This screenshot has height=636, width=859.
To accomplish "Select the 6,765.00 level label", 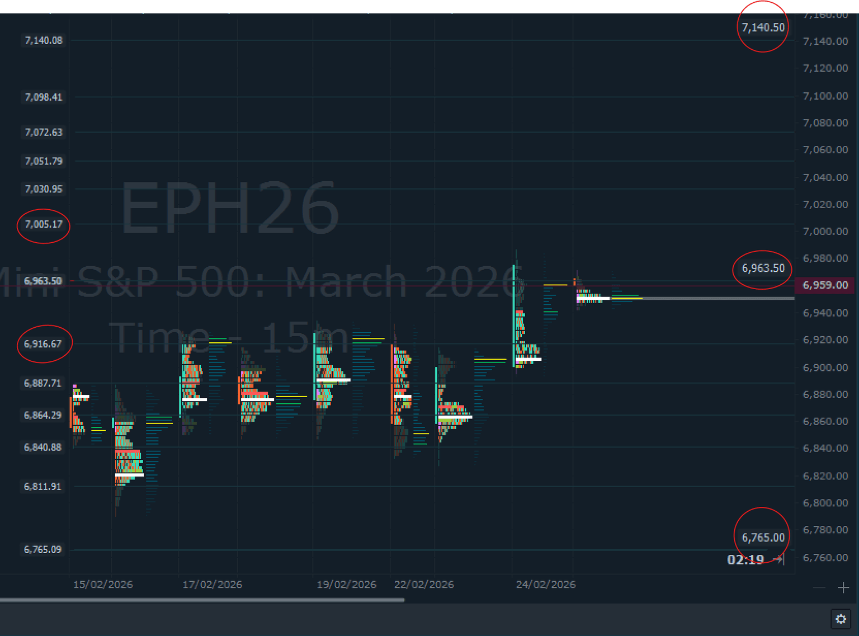I will pos(763,538).
